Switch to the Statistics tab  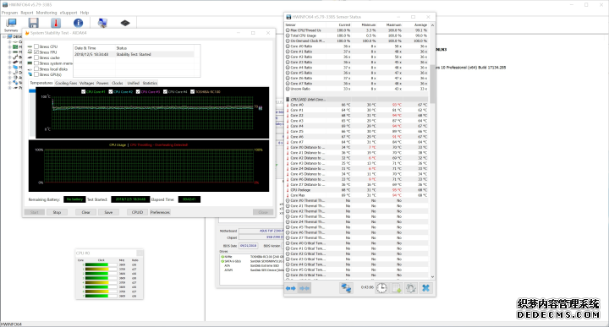tap(150, 83)
